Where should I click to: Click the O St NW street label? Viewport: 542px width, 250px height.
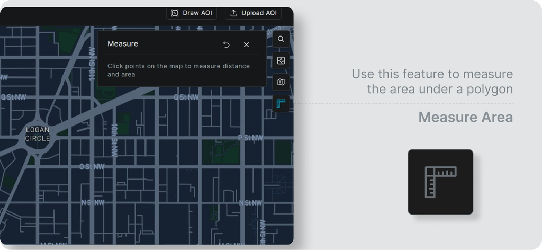[92, 167]
